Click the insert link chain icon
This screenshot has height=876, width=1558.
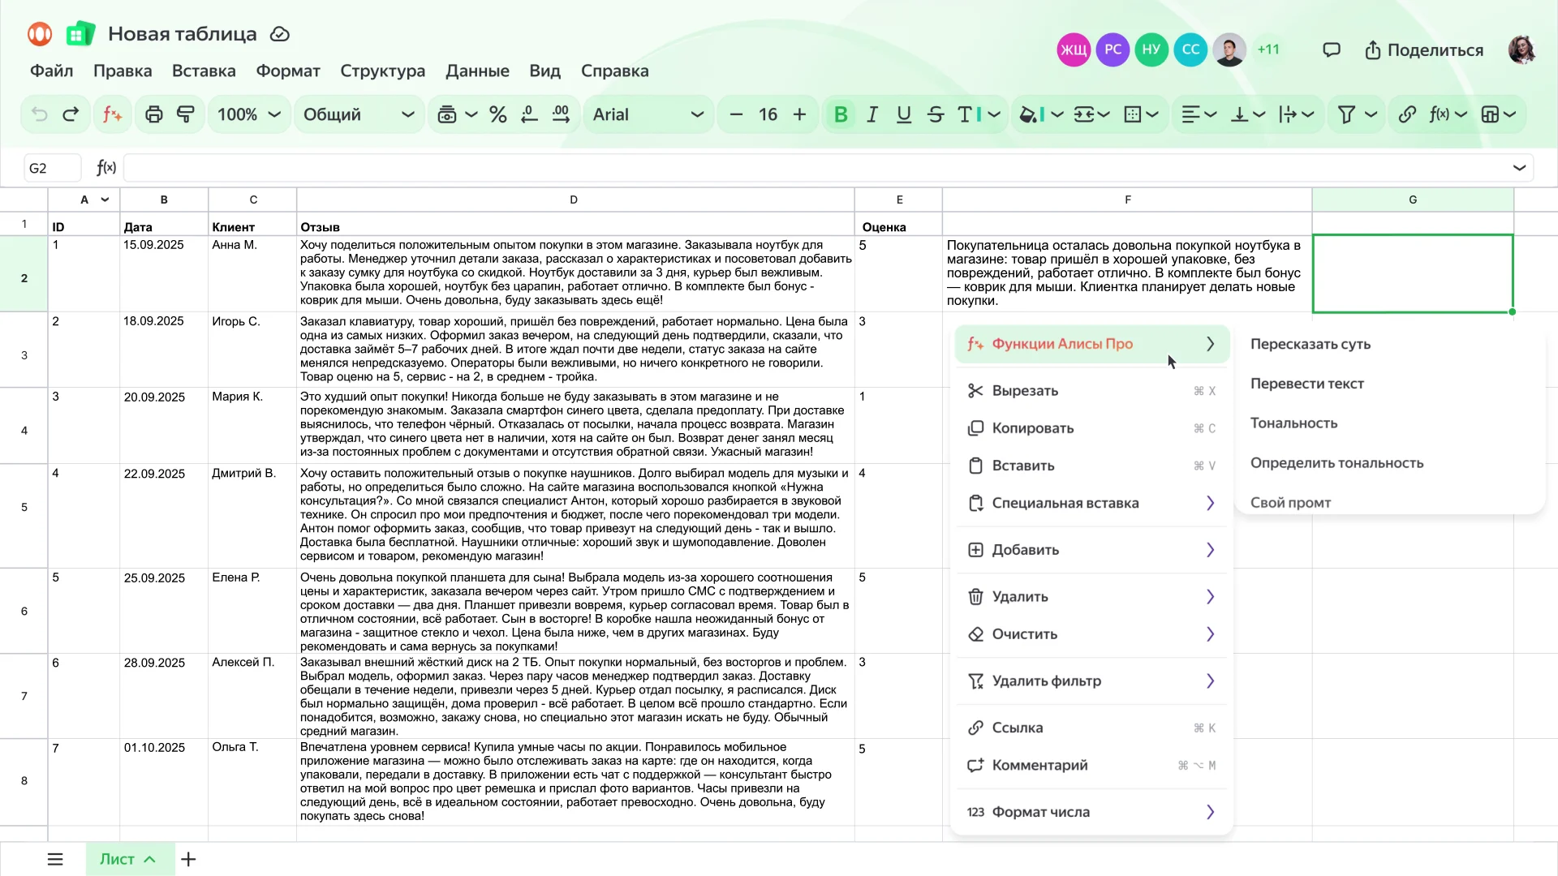coord(1407,114)
